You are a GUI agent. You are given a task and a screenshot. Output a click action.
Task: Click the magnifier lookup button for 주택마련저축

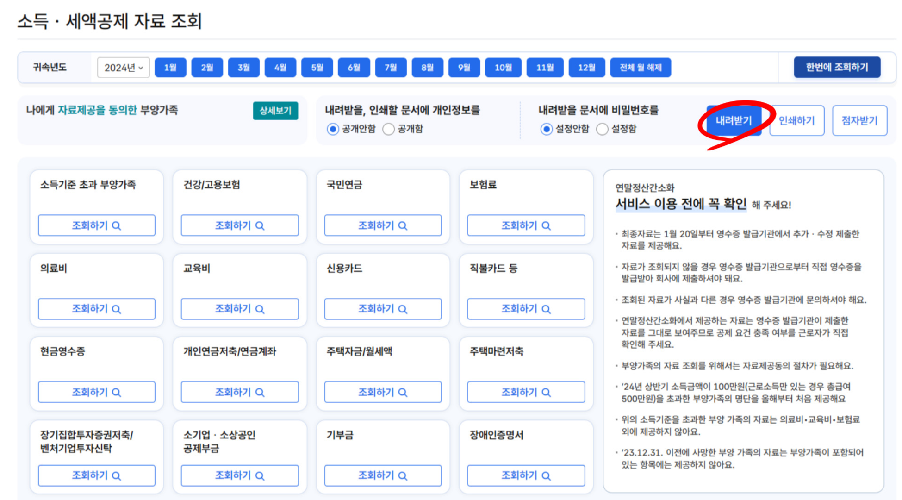(x=526, y=392)
